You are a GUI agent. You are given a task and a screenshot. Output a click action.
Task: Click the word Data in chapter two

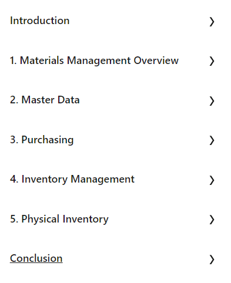click(x=69, y=100)
